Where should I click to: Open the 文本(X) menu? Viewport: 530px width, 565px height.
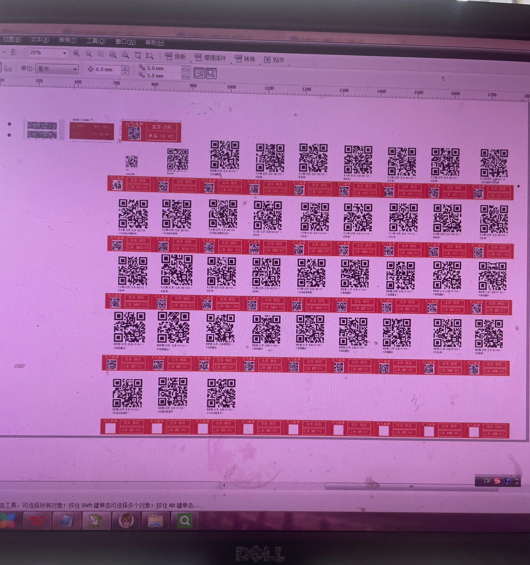pos(39,40)
